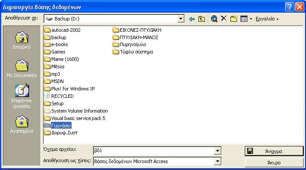Expand the save-as-type dropdown arrow

tap(217, 161)
